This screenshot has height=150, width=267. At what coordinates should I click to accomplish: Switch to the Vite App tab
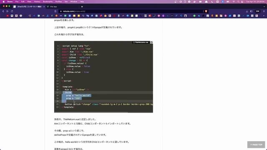tap(53, 7)
